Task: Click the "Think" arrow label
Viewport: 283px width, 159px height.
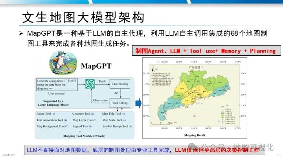Action: pos(102,81)
